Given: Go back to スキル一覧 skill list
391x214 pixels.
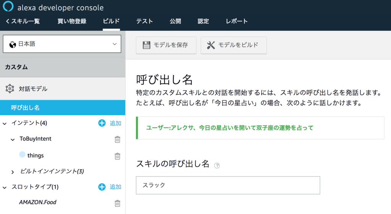Looking at the screenshot, I should point(23,21).
